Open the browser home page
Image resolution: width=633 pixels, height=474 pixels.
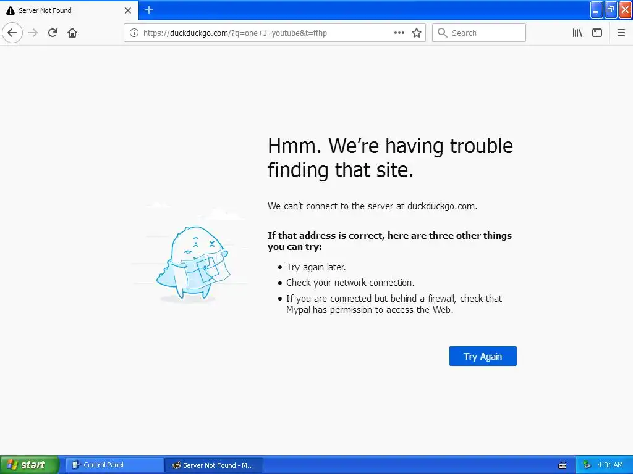72,33
